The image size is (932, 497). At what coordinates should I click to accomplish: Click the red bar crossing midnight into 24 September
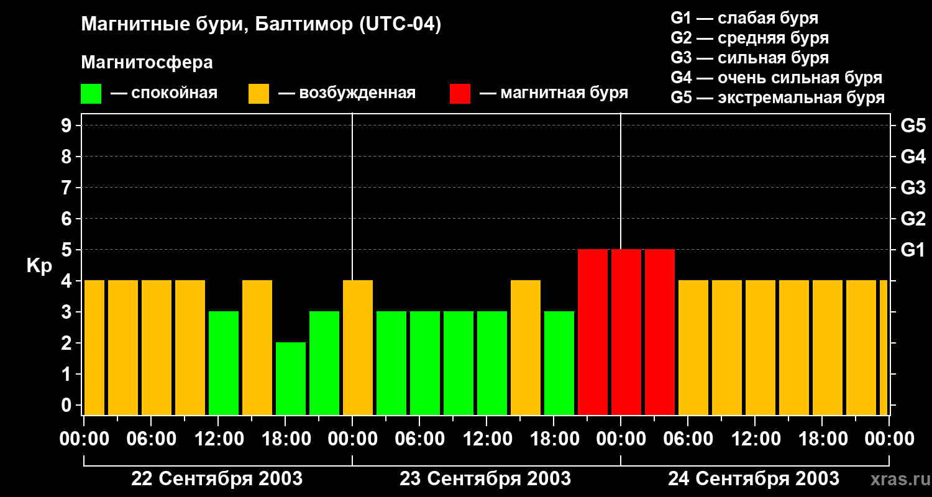(x=626, y=332)
